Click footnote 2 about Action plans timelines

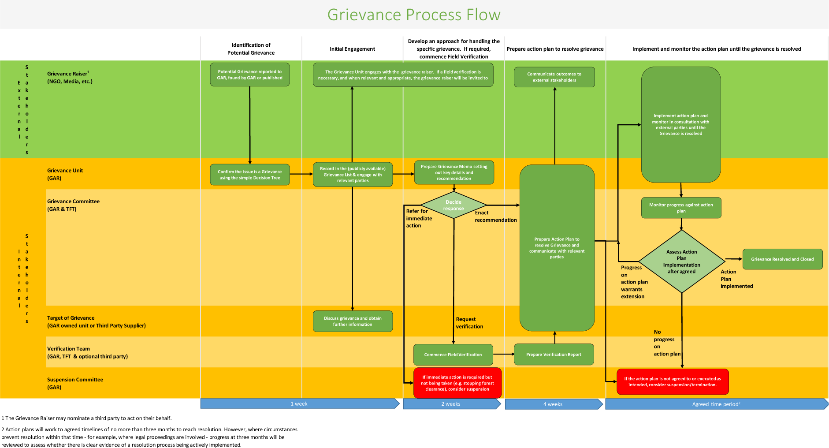[x=149, y=437]
